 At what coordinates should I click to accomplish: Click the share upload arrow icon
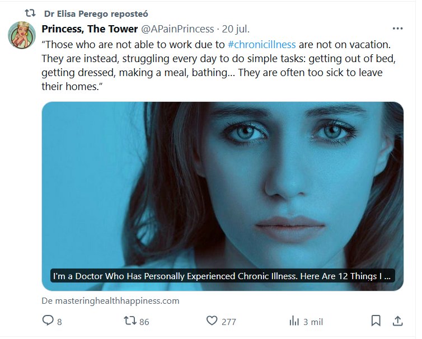pos(397,321)
